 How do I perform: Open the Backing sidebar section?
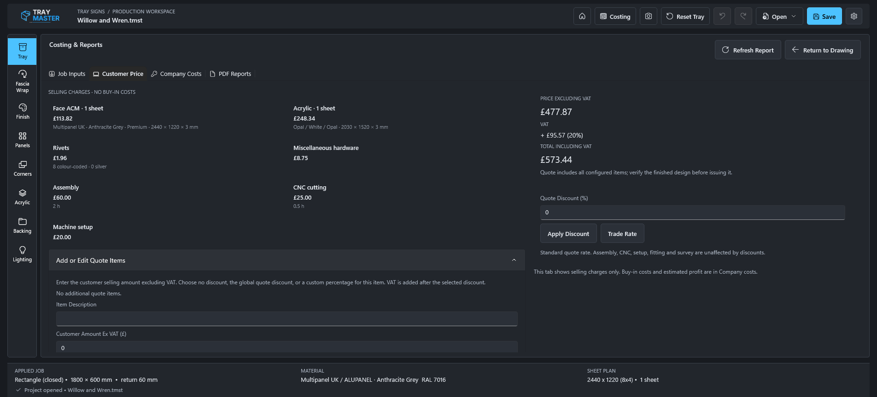(x=22, y=225)
